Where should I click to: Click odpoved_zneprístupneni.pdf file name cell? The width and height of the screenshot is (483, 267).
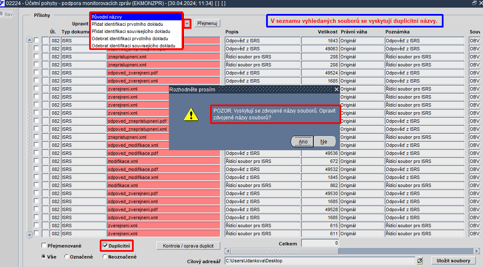[138, 121]
